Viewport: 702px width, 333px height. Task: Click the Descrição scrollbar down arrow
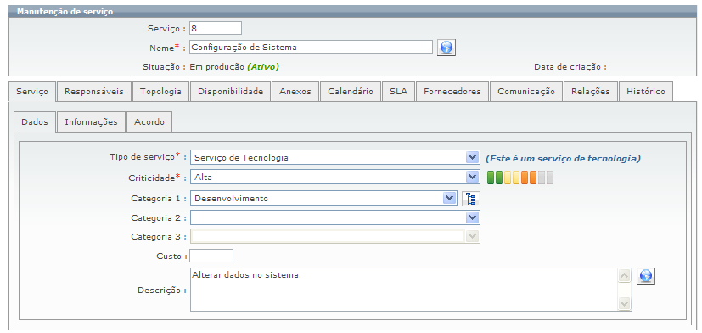point(624,303)
